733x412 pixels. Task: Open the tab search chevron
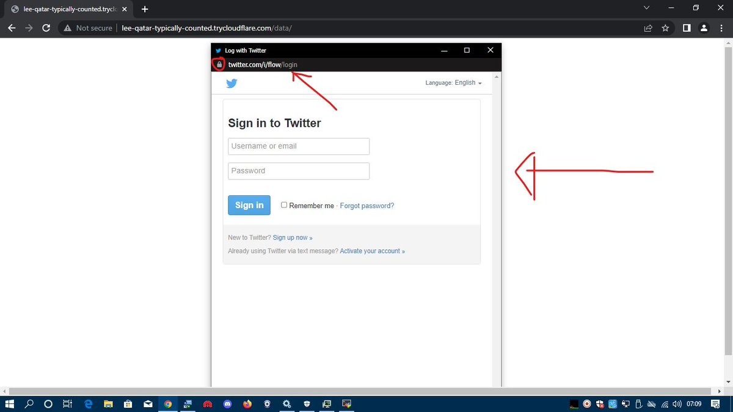[647, 8]
